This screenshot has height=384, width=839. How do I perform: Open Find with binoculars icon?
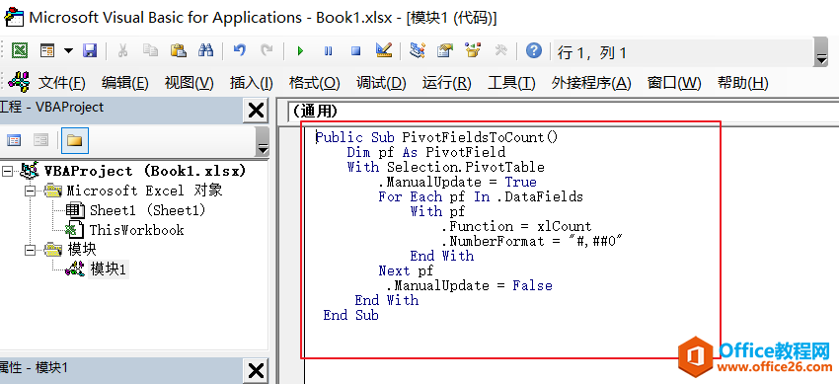pyautogui.click(x=206, y=50)
